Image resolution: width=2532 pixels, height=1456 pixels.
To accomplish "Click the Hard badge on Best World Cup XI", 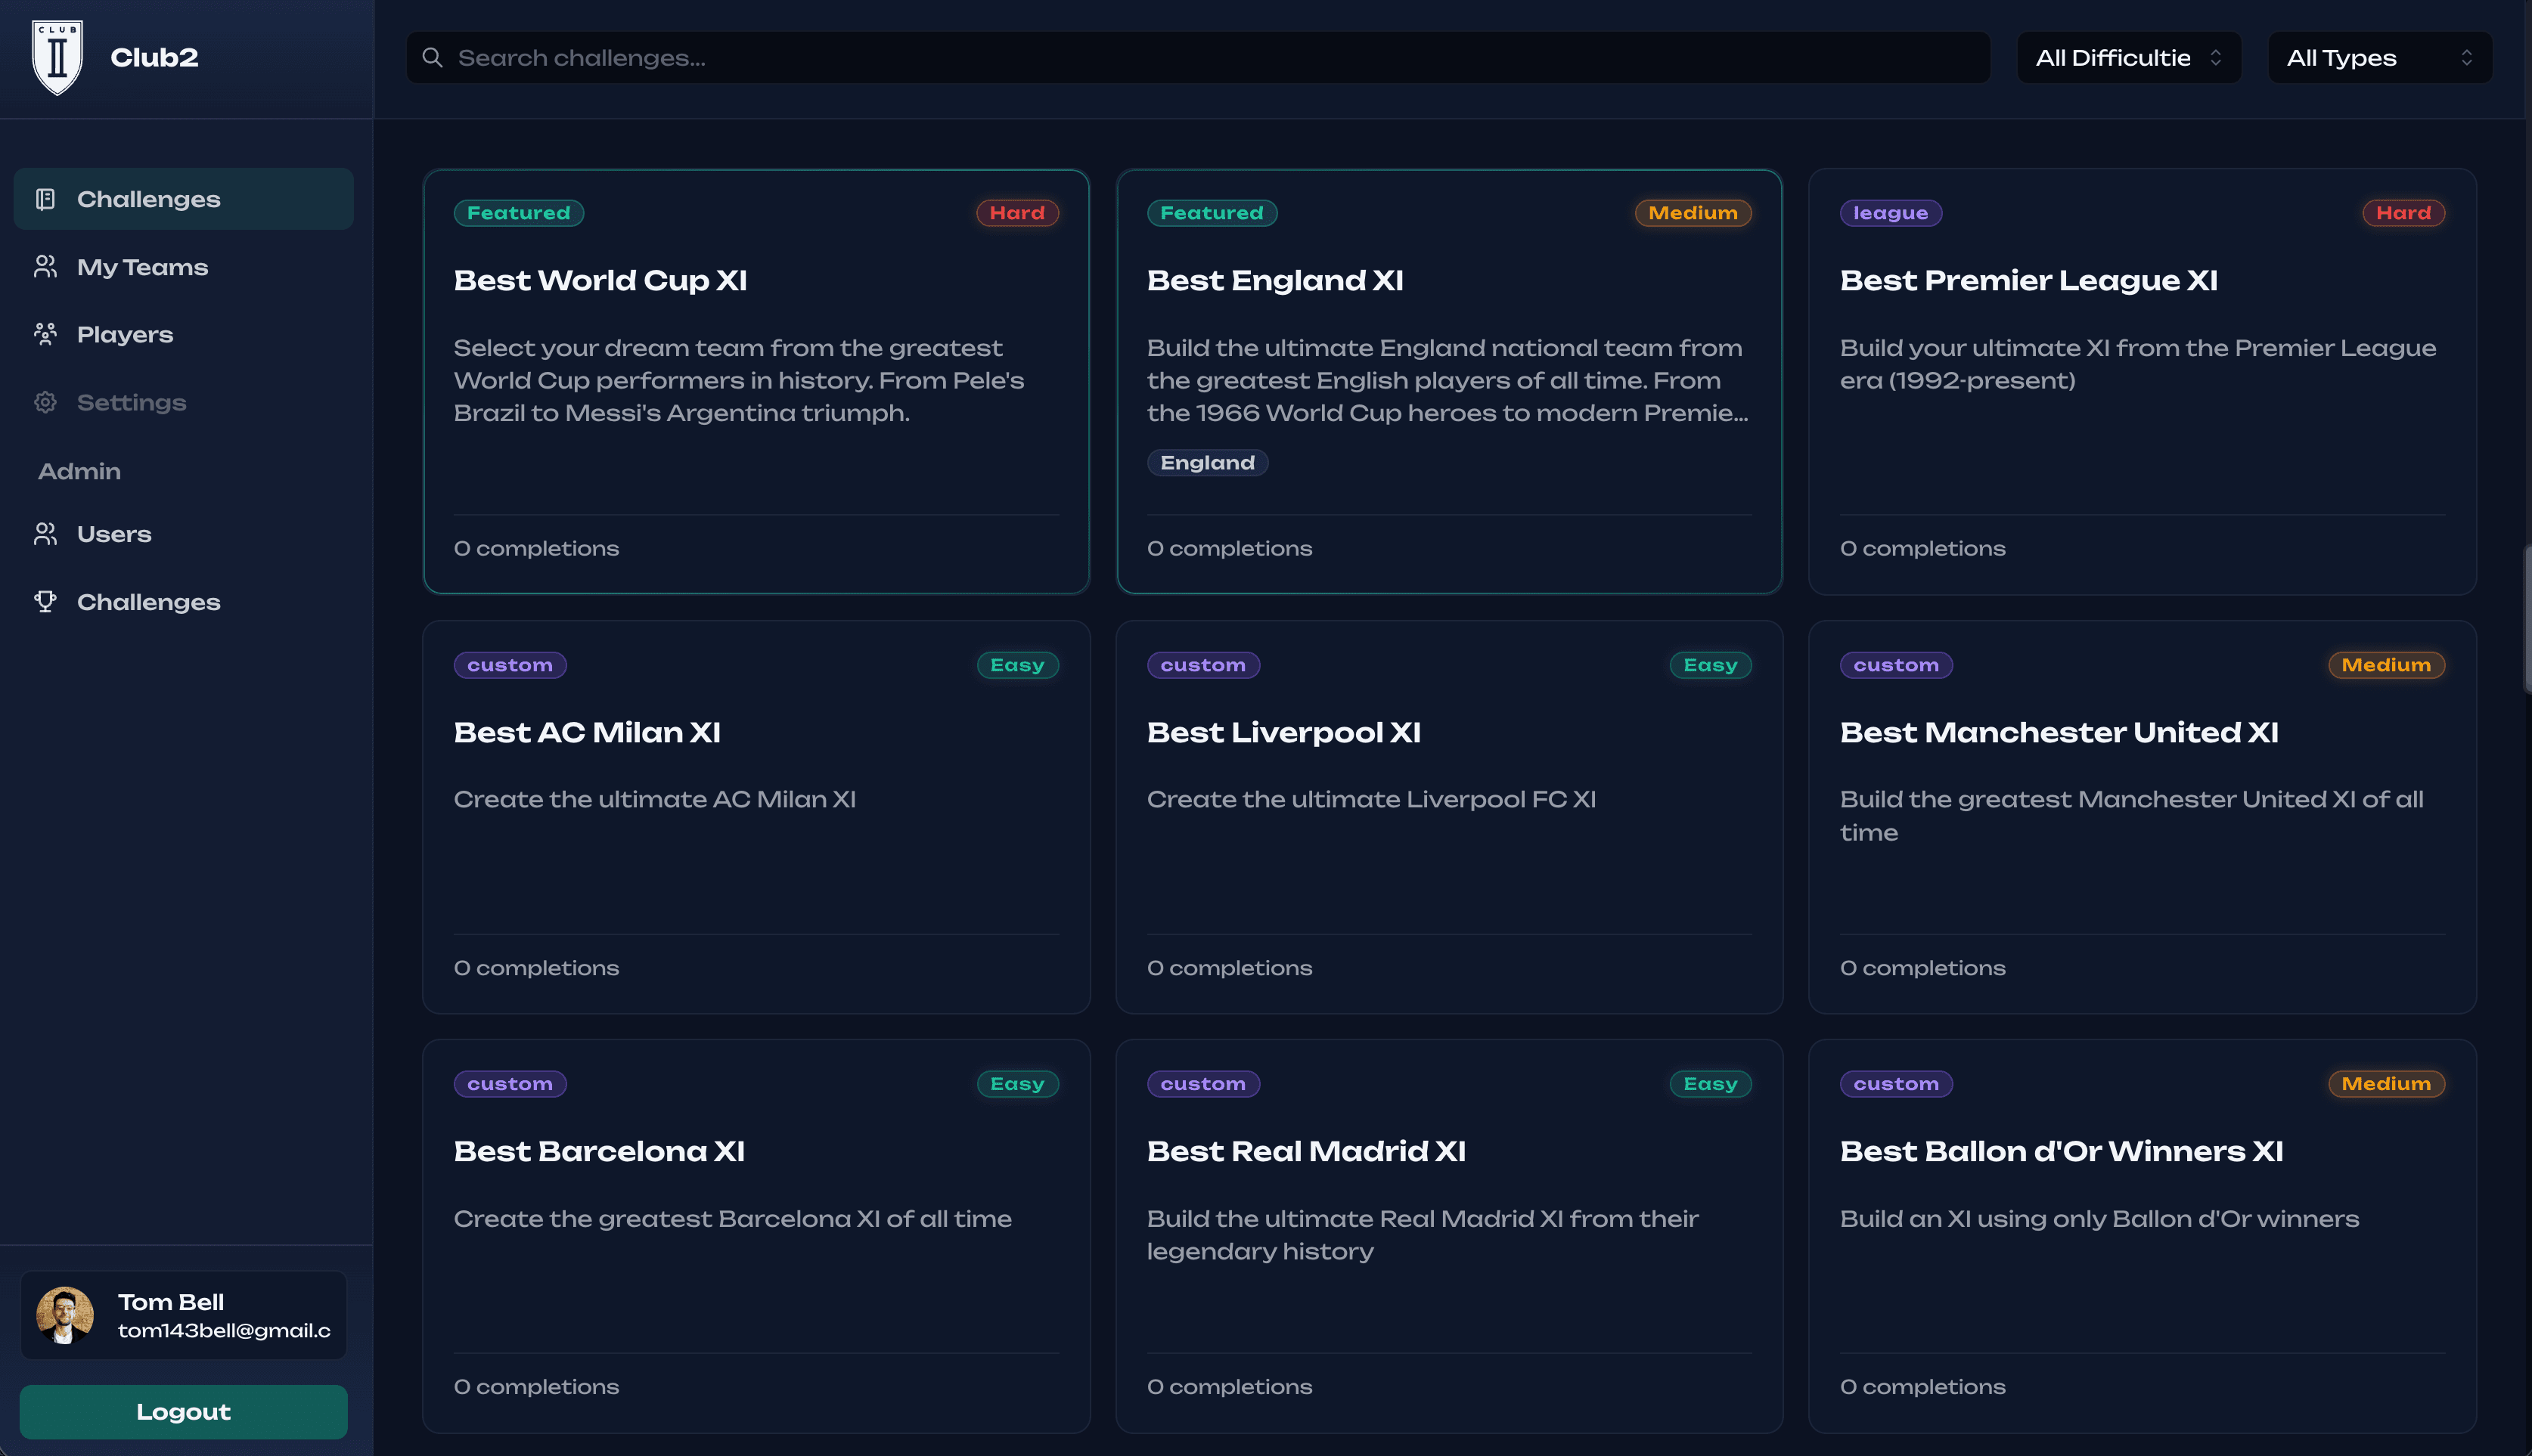I will pyautogui.click(x=1017, y=213).
